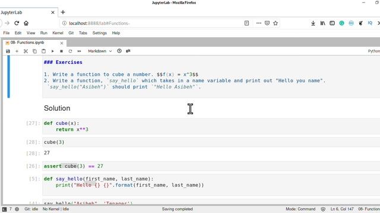
Task: Click the Git: idle status item
Action: (x=31, y=209)
